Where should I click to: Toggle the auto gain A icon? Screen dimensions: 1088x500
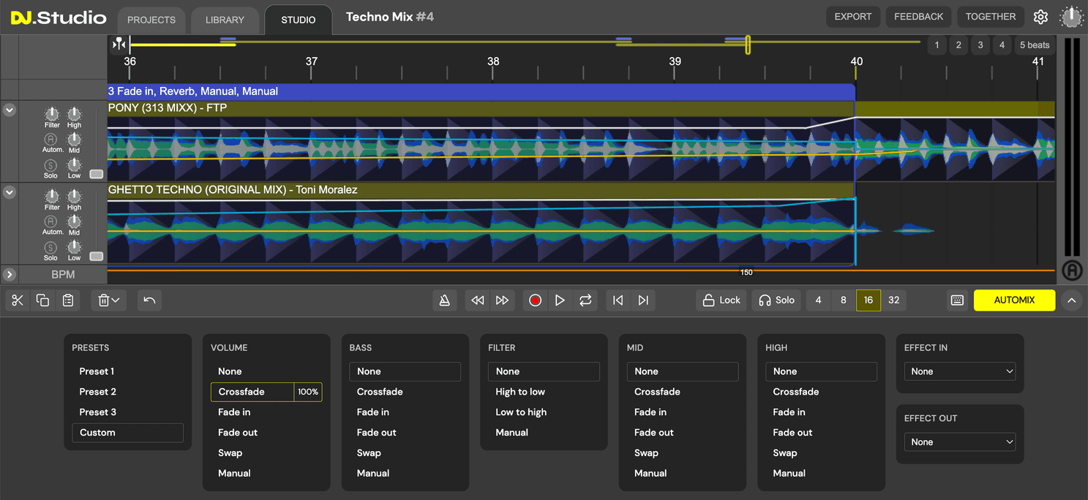1071,270
